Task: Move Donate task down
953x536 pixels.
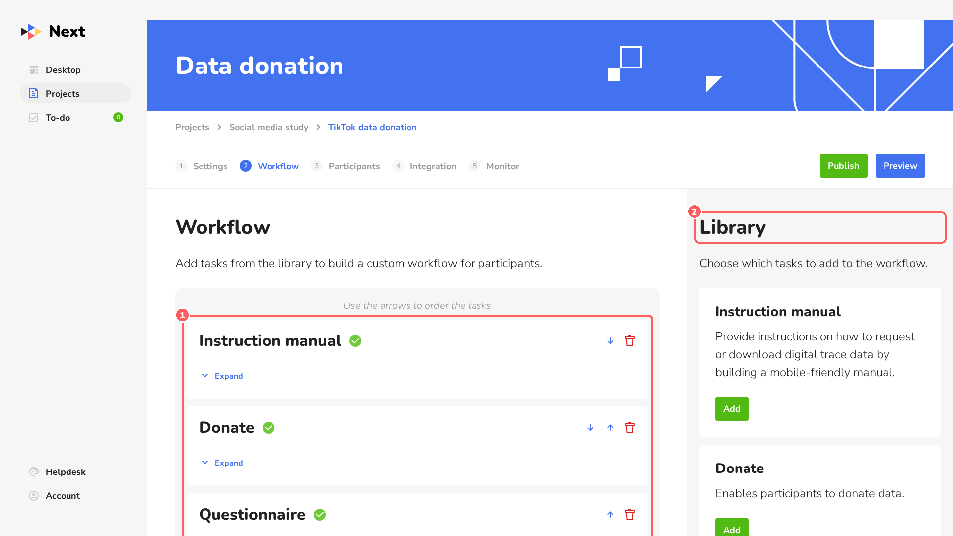Action: (x=590, y=428)
